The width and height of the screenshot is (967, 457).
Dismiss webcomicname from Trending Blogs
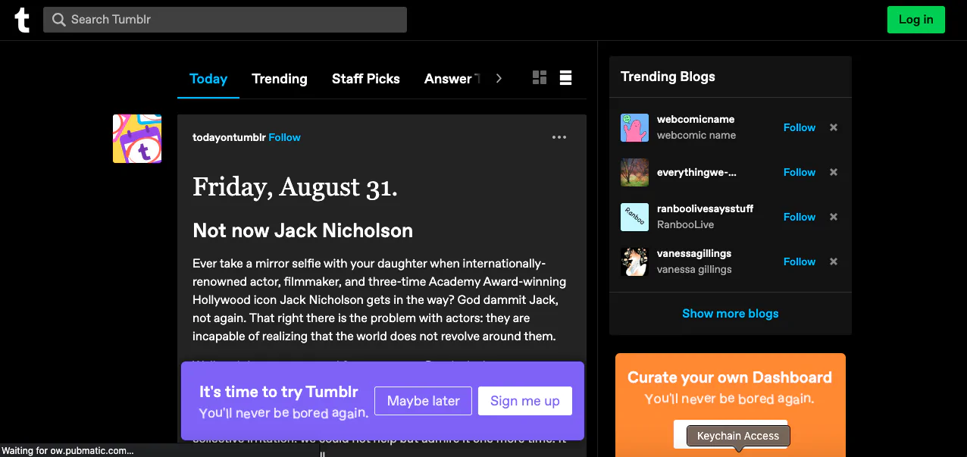pyautogui.click(x=834, y=127)
